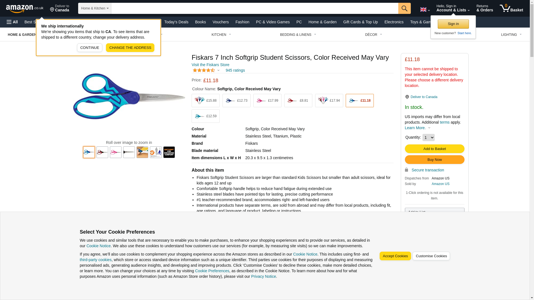The height and width of the screenshot is (300, 534).
Task: Open the All hamburger menu
Action: pyautogui.click(x=12, y=22)
